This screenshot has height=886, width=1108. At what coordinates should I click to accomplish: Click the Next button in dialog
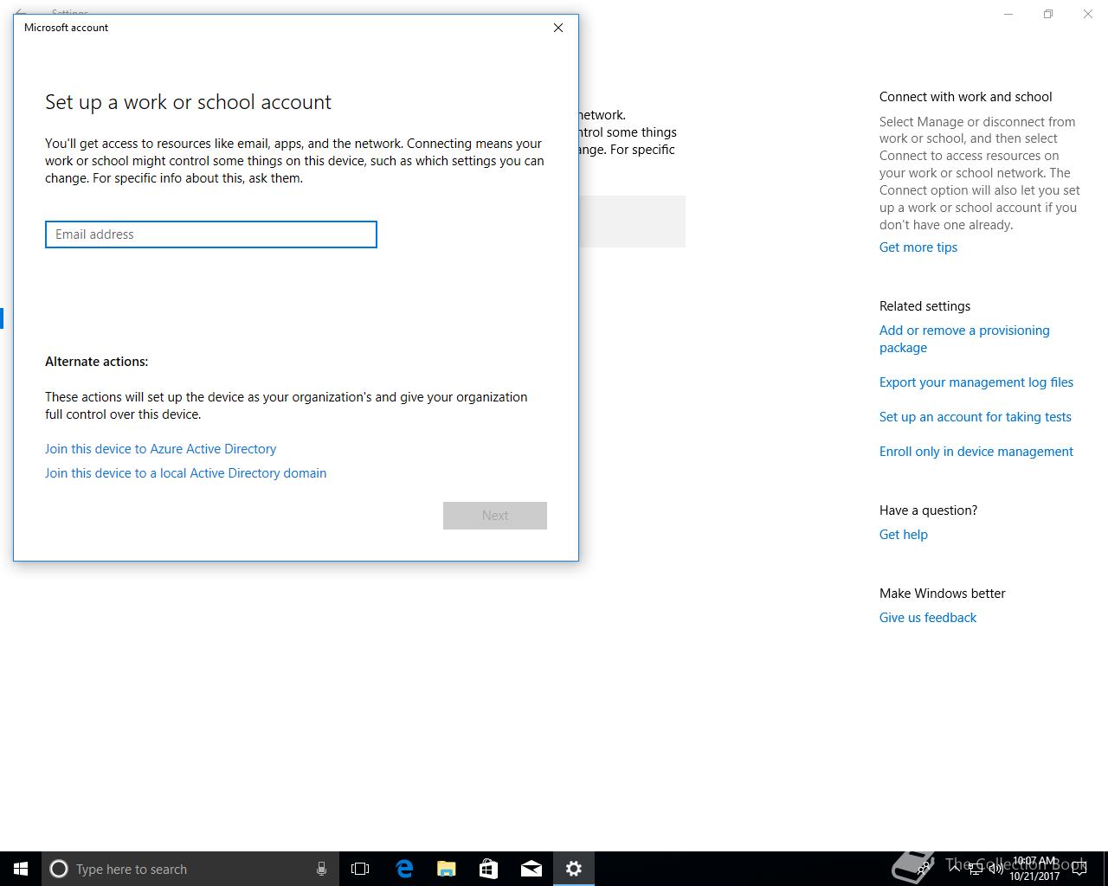(495, 516)
